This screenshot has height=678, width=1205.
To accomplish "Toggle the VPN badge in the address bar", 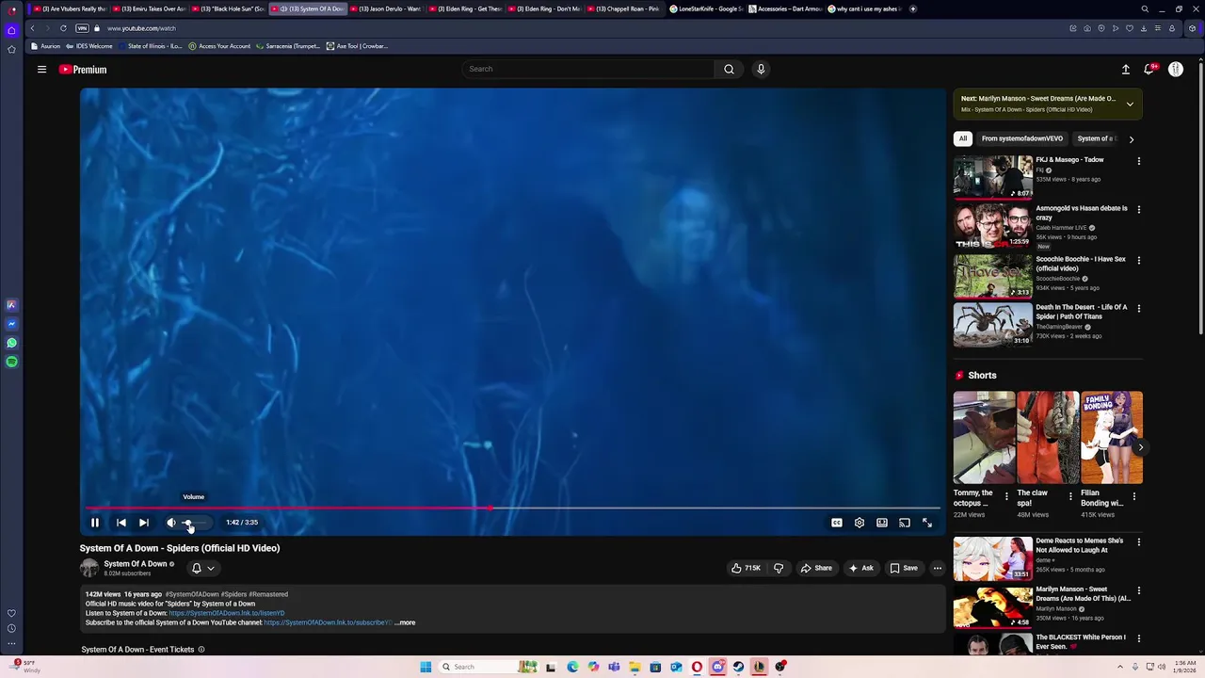I will click(82, 28).
